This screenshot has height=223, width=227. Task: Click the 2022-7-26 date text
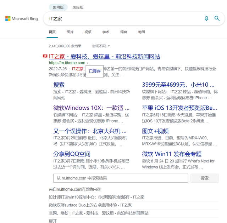tap(57, 69)
